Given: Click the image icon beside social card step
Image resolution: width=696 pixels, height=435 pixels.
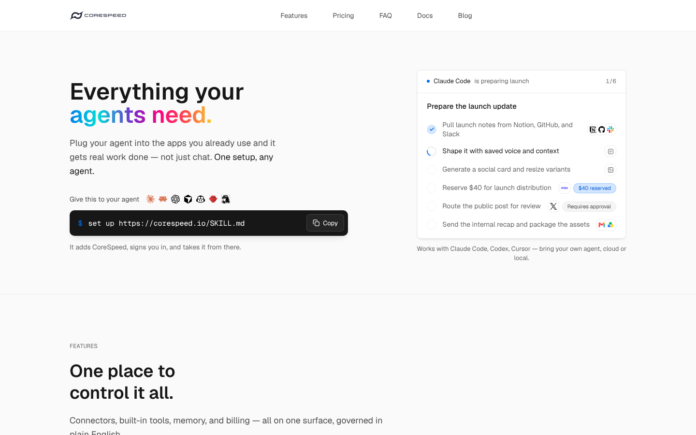Looking at the screenshot, I should pyautogui.click(x=610, y=170).
